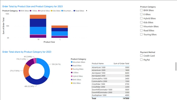The image size is (177, 100).
Task: Sort table by Product Name column header
Action: click(x=98, y=64)
